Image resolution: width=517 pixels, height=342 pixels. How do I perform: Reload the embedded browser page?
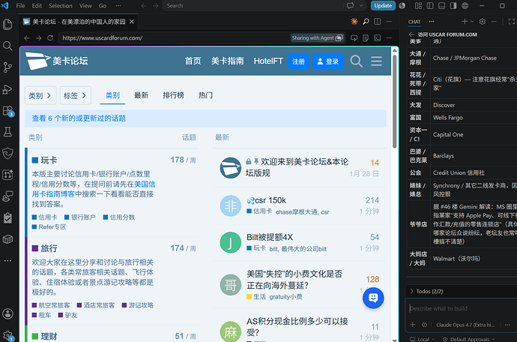tap(50, 38)
